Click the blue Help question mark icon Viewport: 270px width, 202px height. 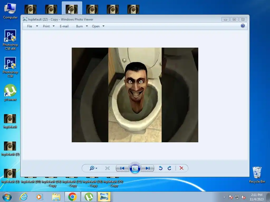pyautogui.click(x=243, y=26)
